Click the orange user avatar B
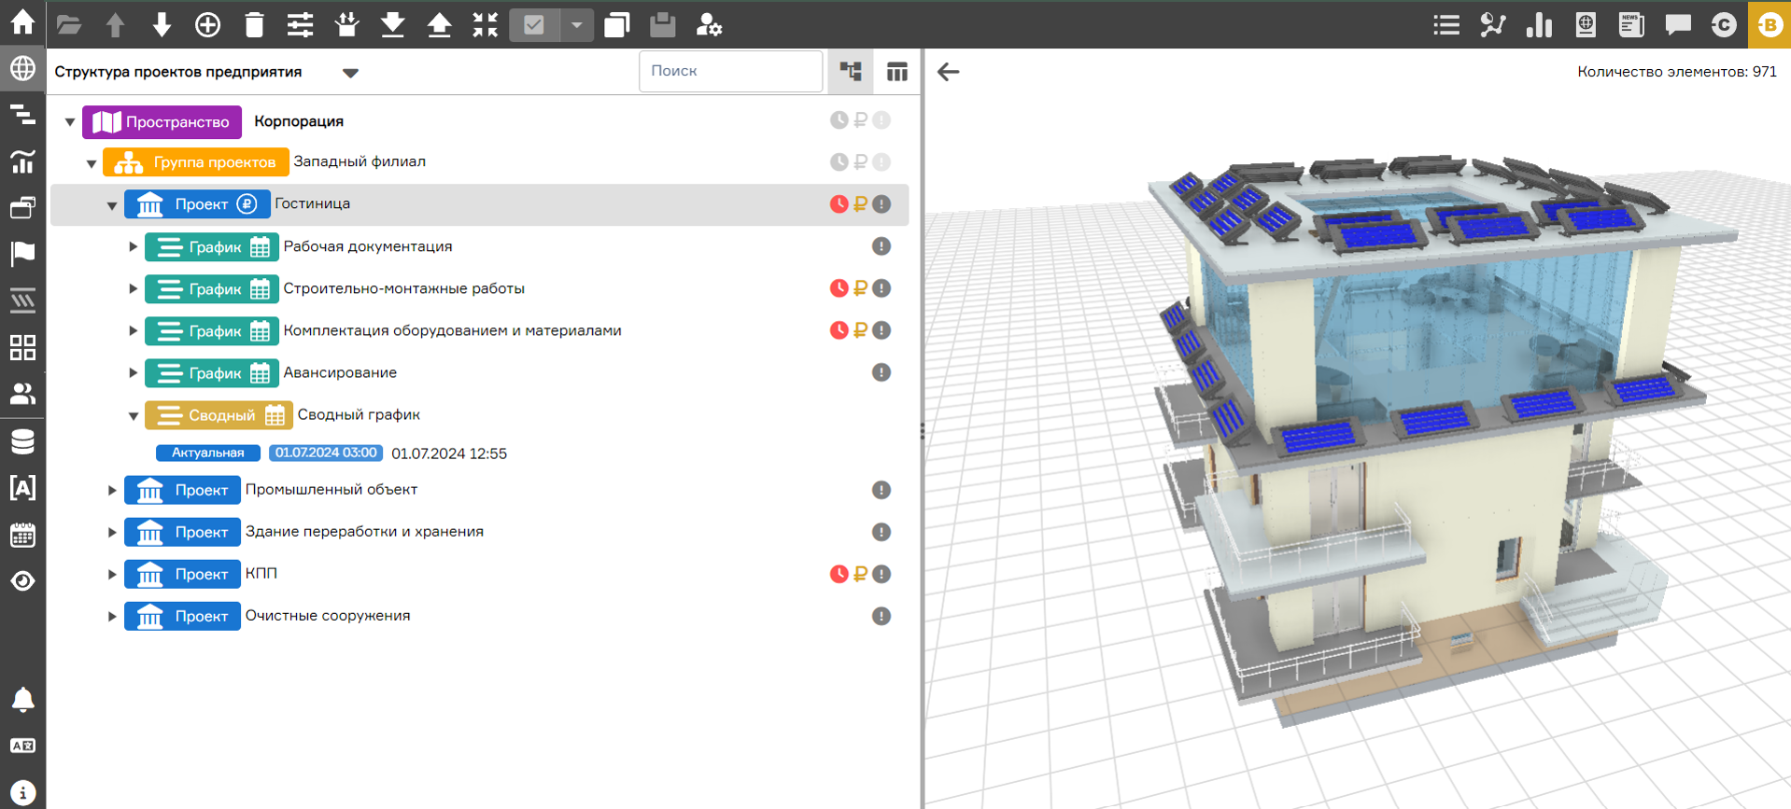 tap(1769, 24)
